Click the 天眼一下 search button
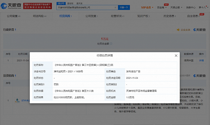This screenshot has width=210, height=125. 124,7
